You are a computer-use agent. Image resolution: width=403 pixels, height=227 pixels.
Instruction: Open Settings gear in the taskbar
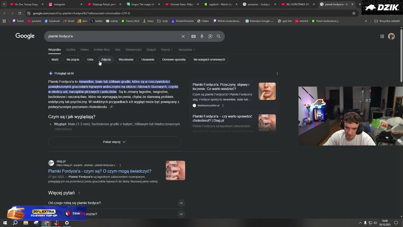(67, 223)
